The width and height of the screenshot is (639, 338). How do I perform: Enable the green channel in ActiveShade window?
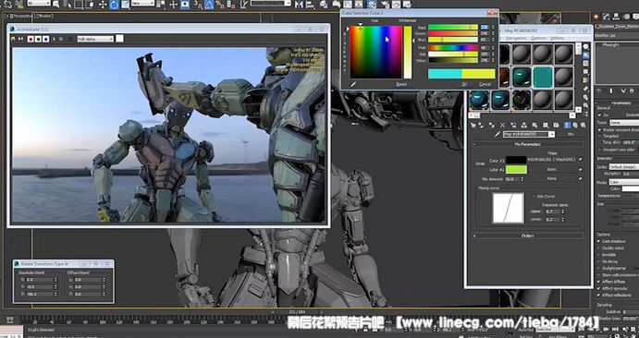point(38,39)
